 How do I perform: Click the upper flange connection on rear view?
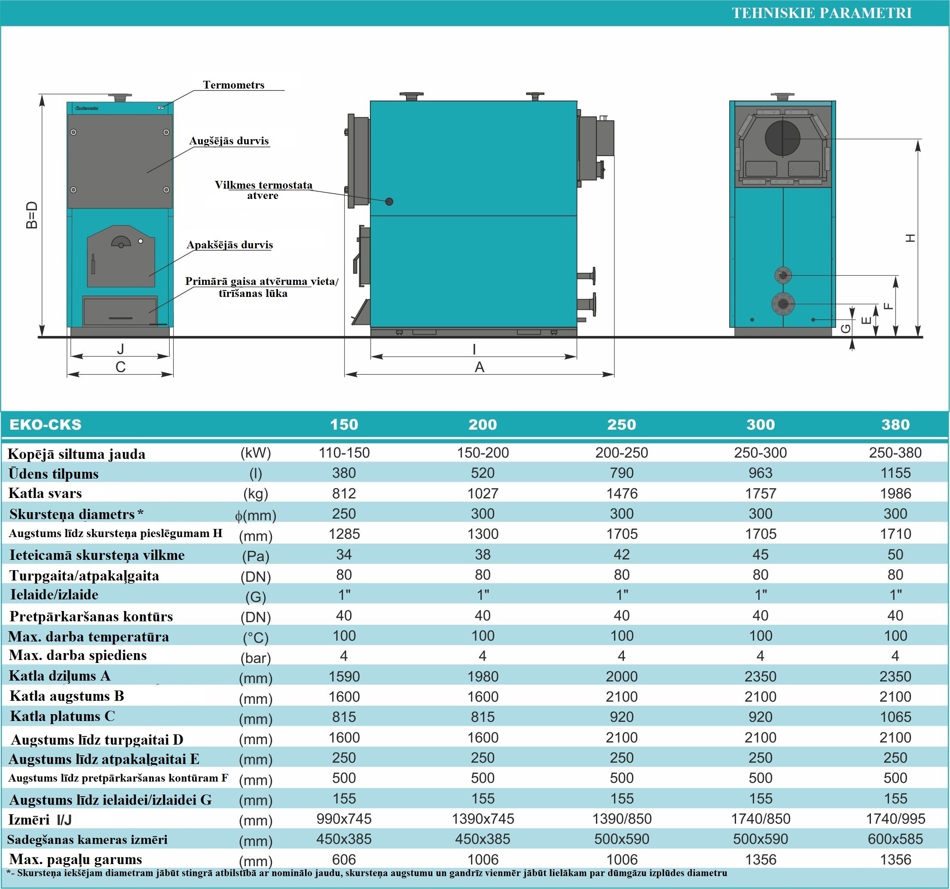[x=783, y=275]
